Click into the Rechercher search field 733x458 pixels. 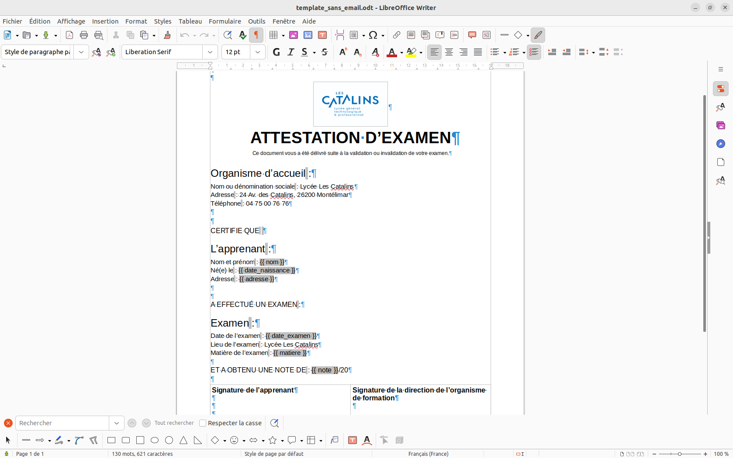[x=62, y=423]
